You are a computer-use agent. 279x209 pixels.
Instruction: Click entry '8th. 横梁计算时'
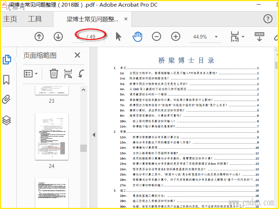(189, 110)
